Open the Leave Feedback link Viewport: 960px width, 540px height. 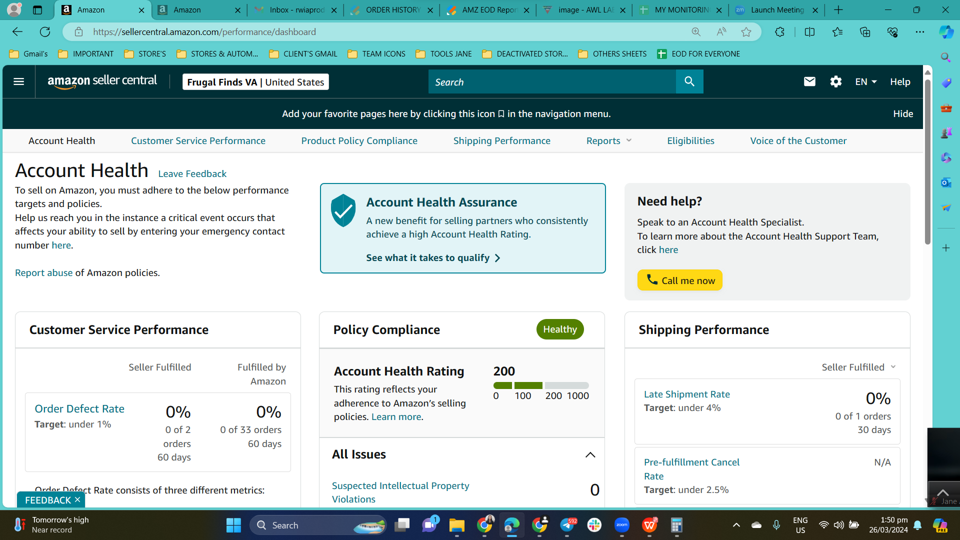click(192, 174)
